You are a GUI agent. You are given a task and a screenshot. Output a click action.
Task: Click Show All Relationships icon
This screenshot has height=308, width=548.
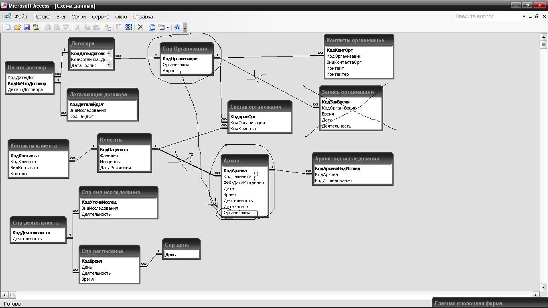(x=129, y=27)
